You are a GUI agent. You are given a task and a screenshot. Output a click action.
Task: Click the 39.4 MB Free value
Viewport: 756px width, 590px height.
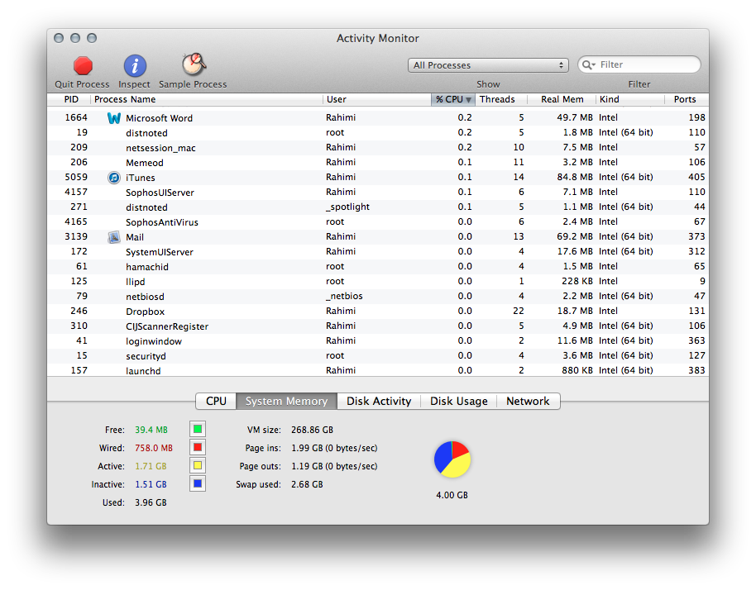[x=151, y=430]
